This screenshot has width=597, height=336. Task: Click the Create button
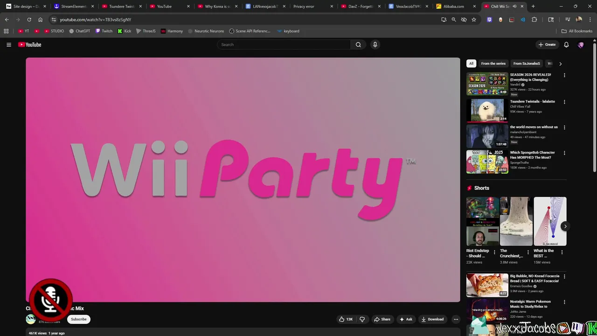tap(547, 45)
